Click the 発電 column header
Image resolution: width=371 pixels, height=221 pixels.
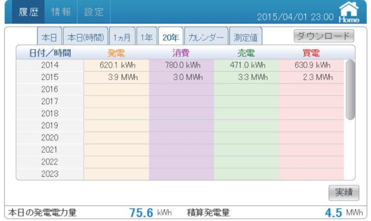[116, 53]
